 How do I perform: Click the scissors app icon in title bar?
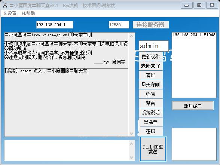[5, 5]
